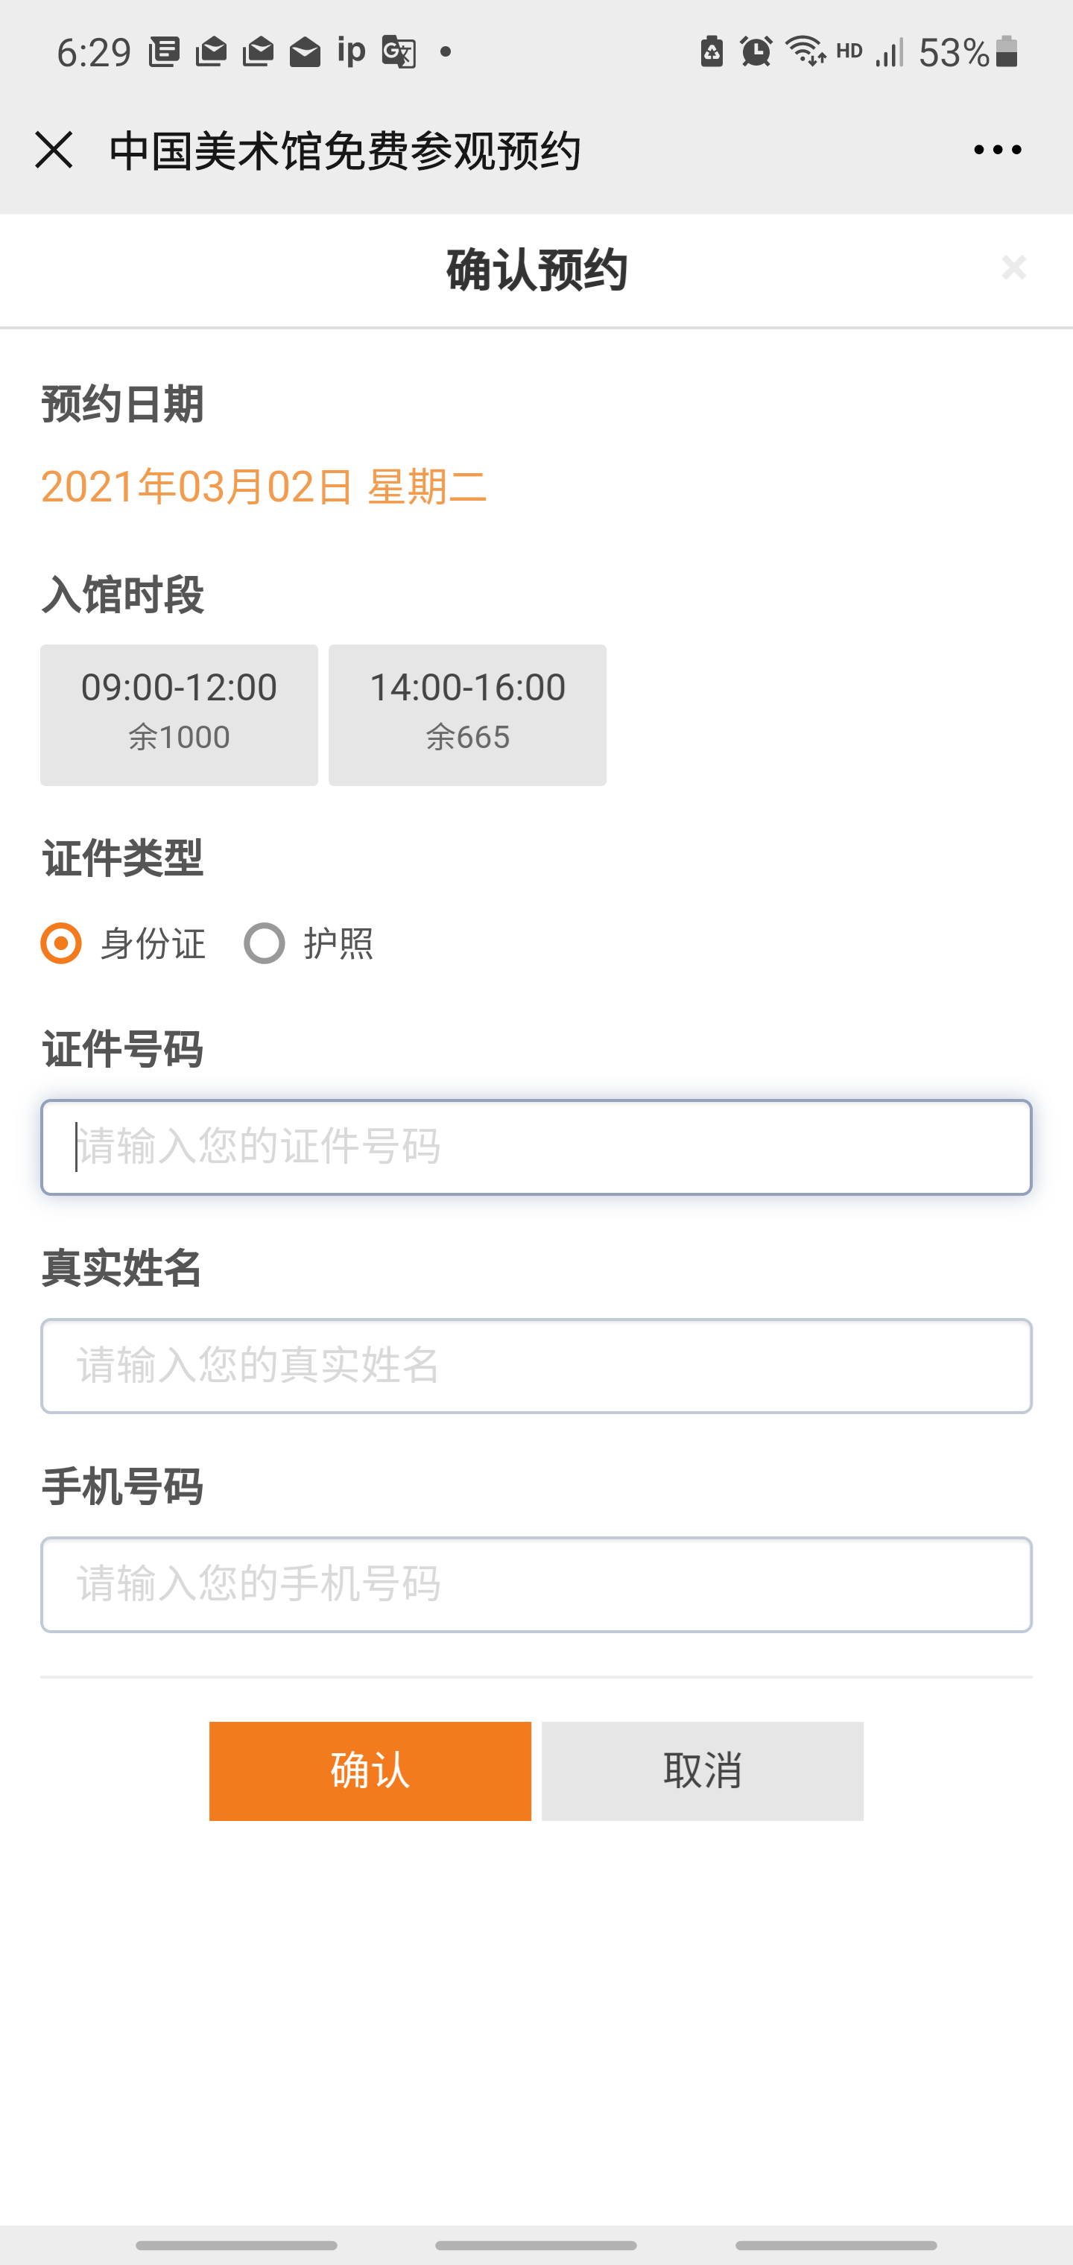
Task: Select the 身份证 radio button
Action: 62,943
